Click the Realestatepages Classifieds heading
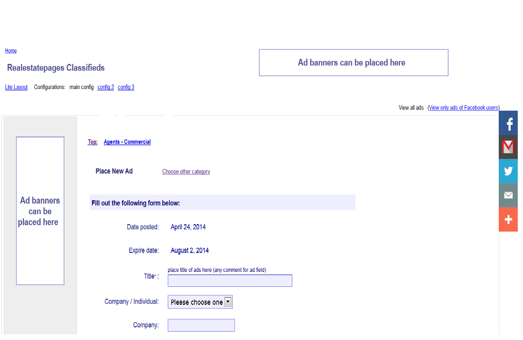523x340 pixels. tap(56, 68)
